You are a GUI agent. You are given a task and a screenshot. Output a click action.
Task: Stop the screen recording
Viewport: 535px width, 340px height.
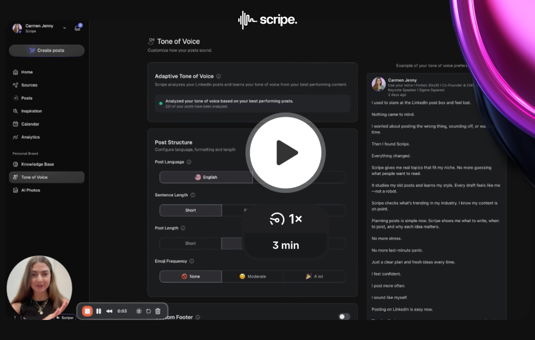coord(87,311)
